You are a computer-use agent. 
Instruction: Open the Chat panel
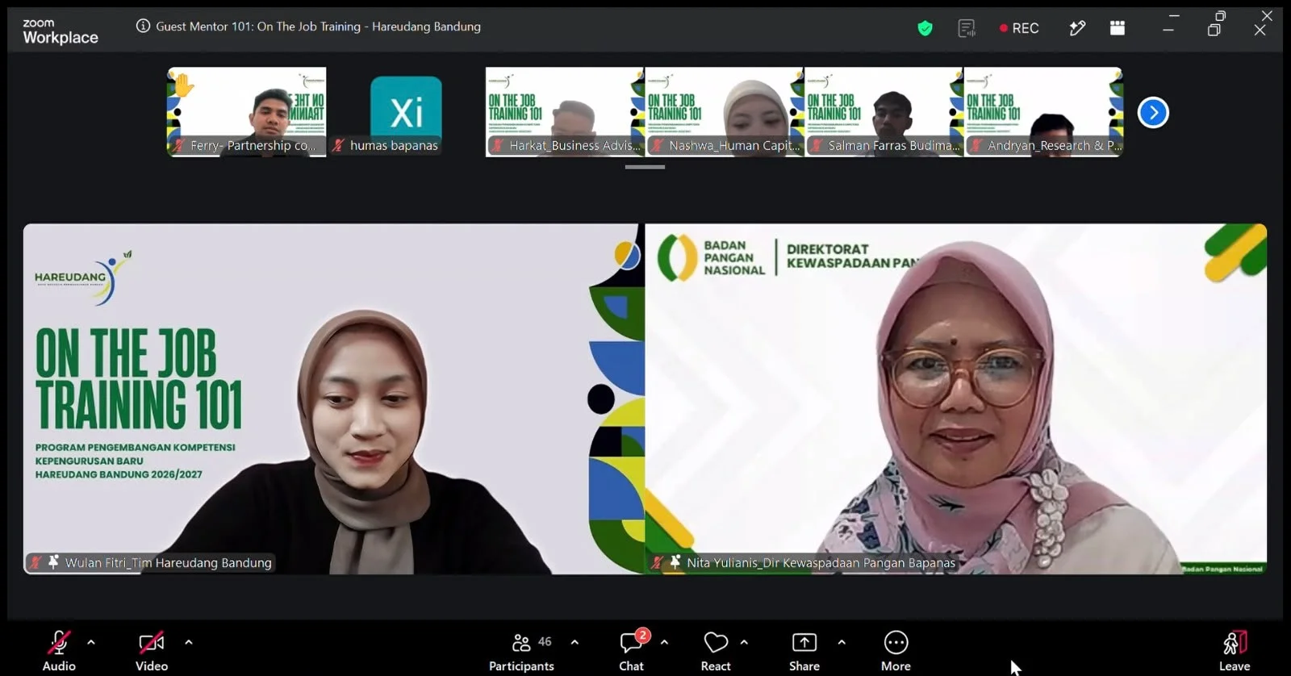(632, 650)
